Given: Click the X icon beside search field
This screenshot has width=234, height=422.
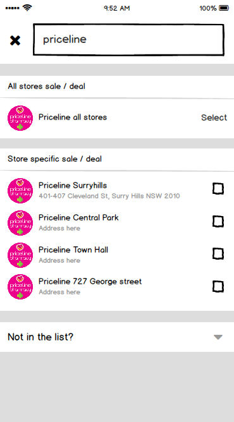Looking at the screenshot, I should [15, 40].
